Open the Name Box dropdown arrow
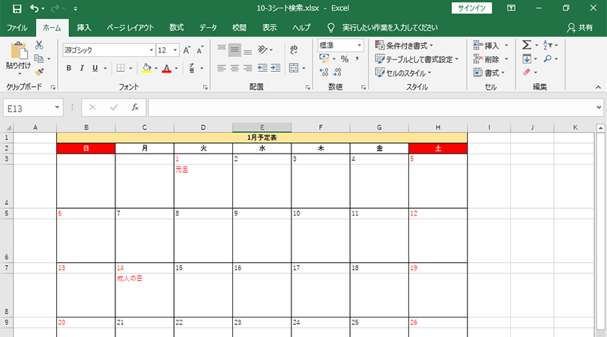 pos(57,108)
